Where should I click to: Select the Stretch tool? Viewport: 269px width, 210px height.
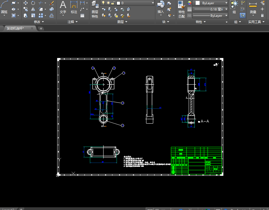26,16
